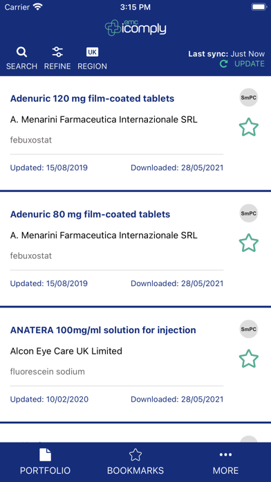Open Adenuric 80 mg film-coated tablets title
The width and height of the screenshot is (271, 482).
point(90,214)
